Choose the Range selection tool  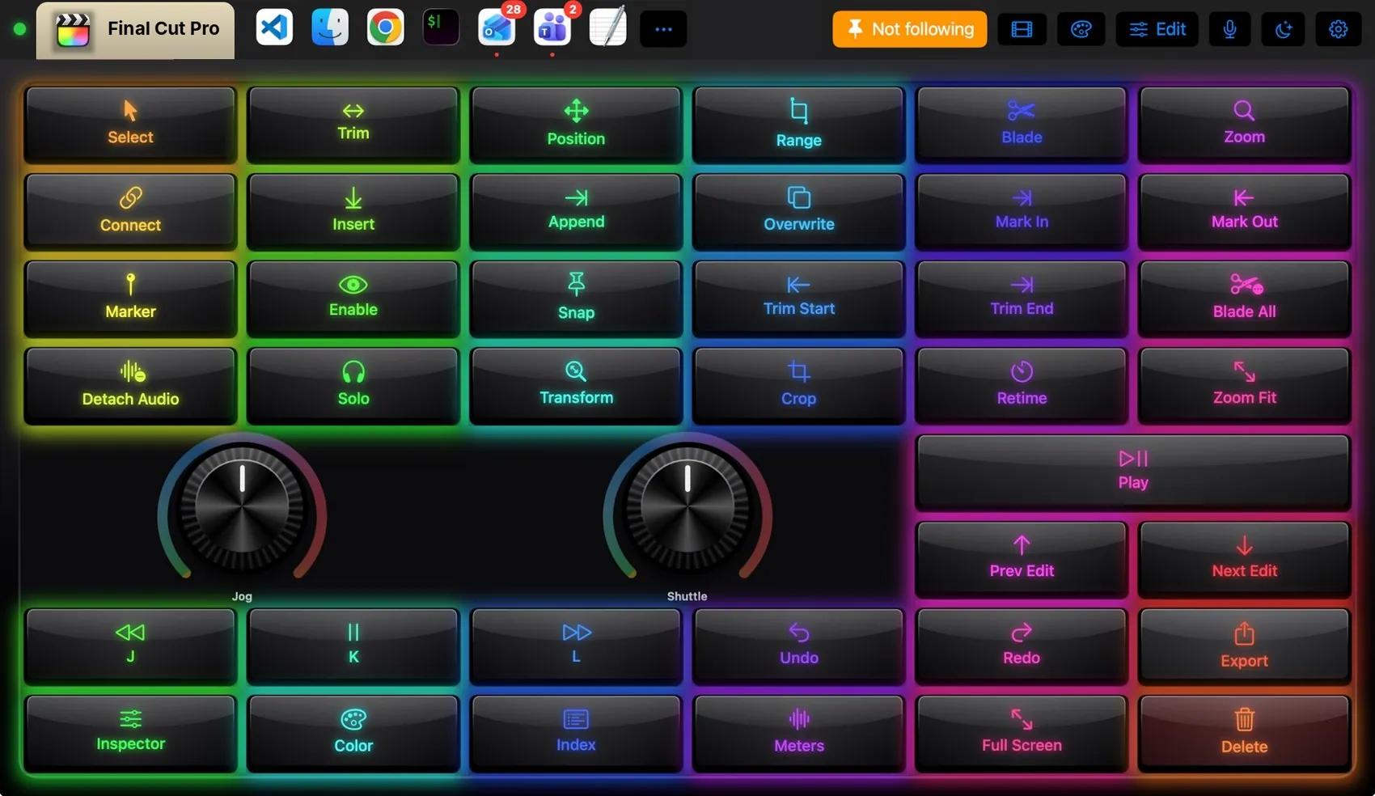click(x=798, y=125)
